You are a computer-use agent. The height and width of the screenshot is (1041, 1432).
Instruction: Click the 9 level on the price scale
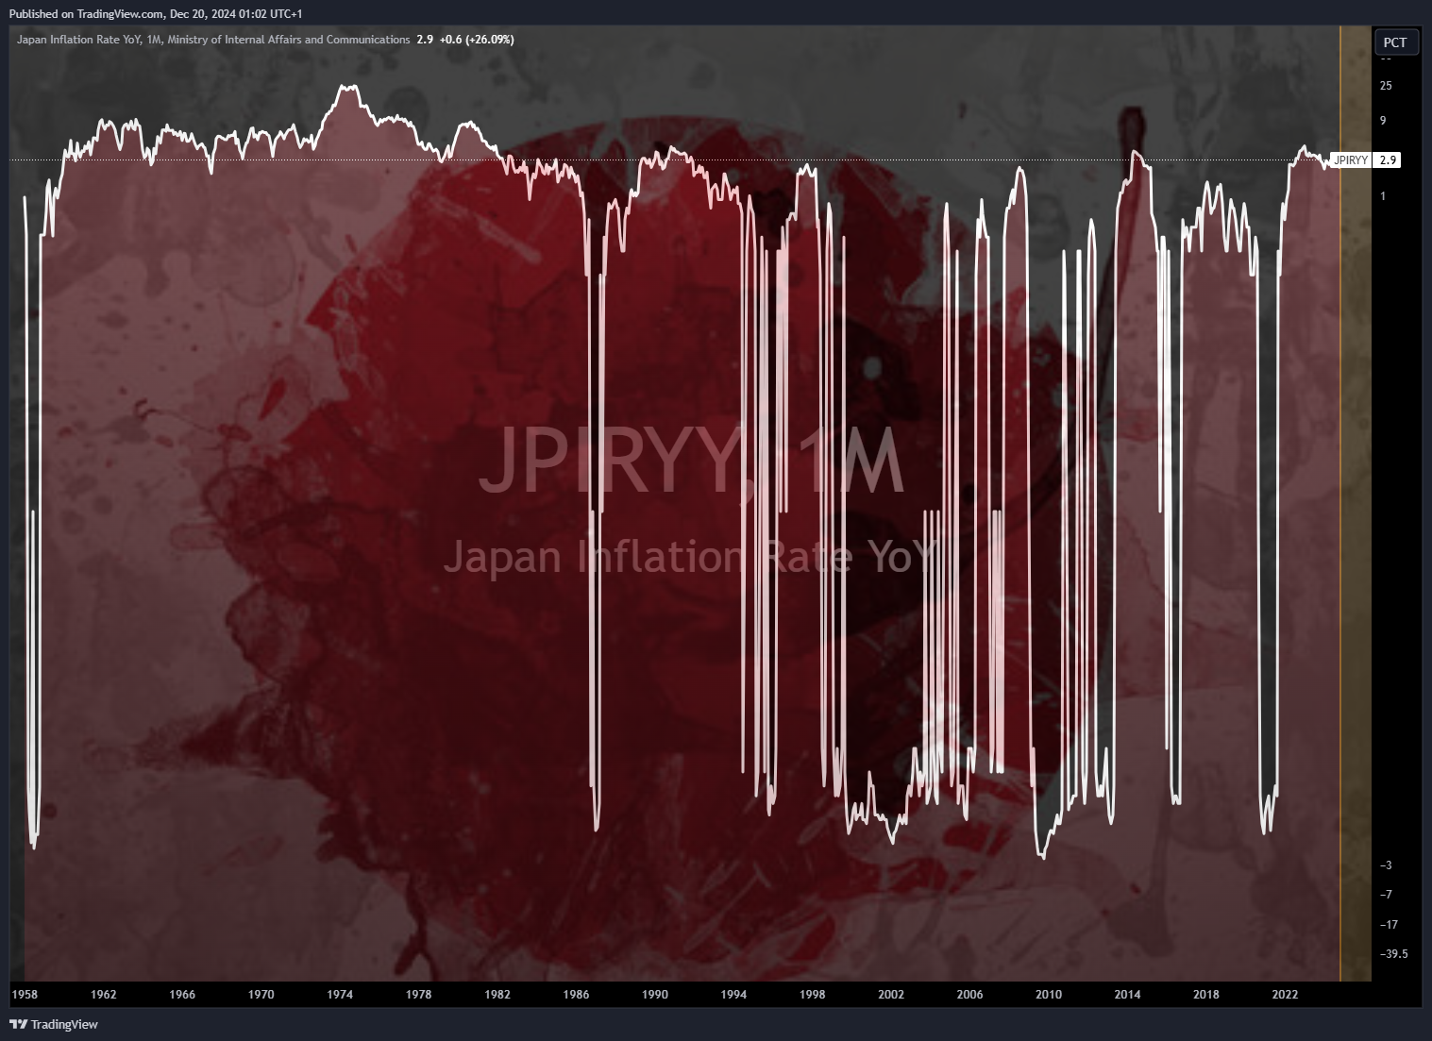(1383, 121)
